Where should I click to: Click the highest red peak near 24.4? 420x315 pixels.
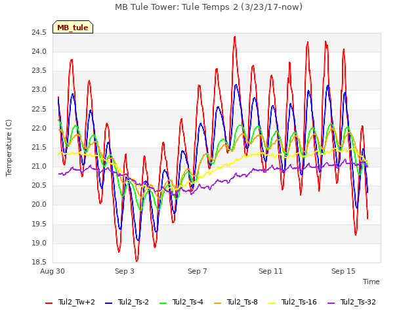pyautogui.click(x=235, y=37)
